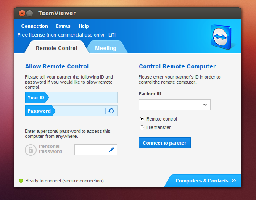256x200 pixels.
Task: Click the Your ID field
Action: pyautogui.click(x=71, y=97)
